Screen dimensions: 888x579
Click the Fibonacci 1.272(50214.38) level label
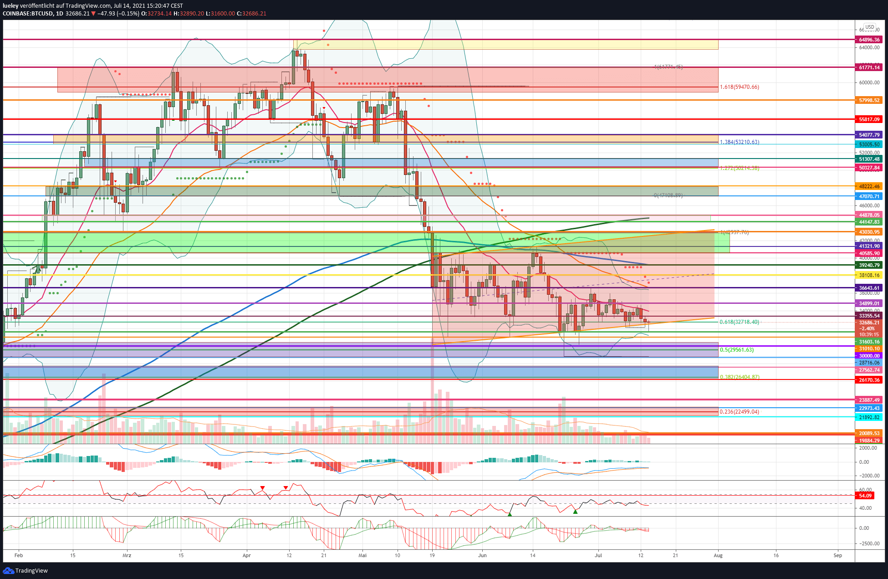[x=739, y=168]
